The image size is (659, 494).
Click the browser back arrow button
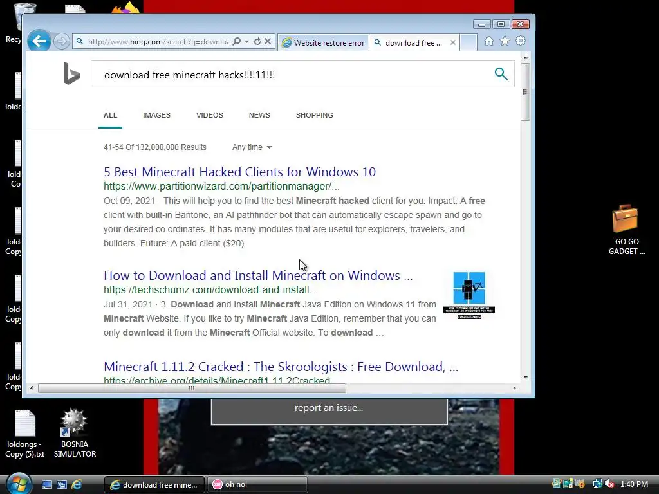[x=39, y=41]
